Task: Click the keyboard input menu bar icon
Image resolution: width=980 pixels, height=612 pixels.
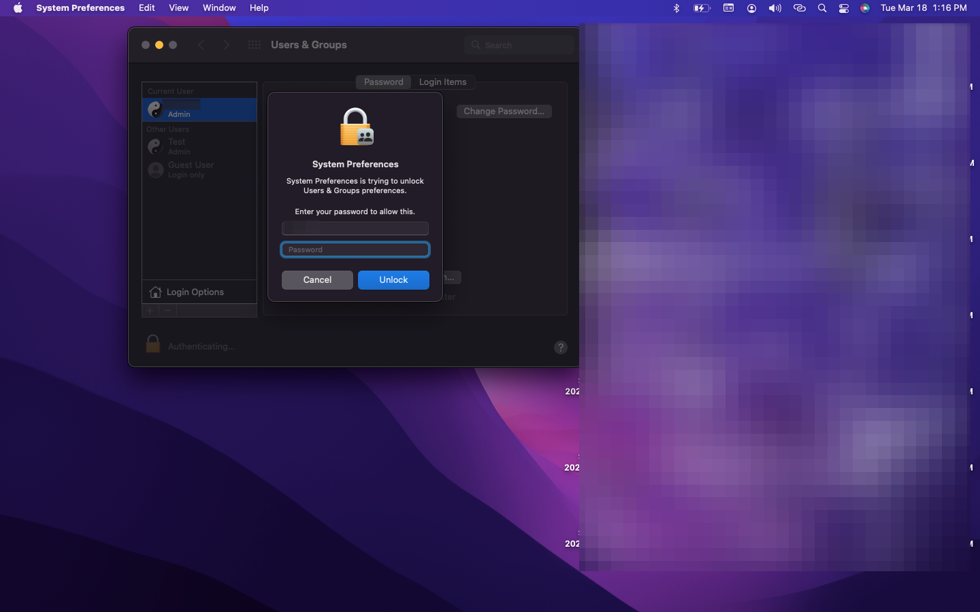Action: (x=728, y=8)
